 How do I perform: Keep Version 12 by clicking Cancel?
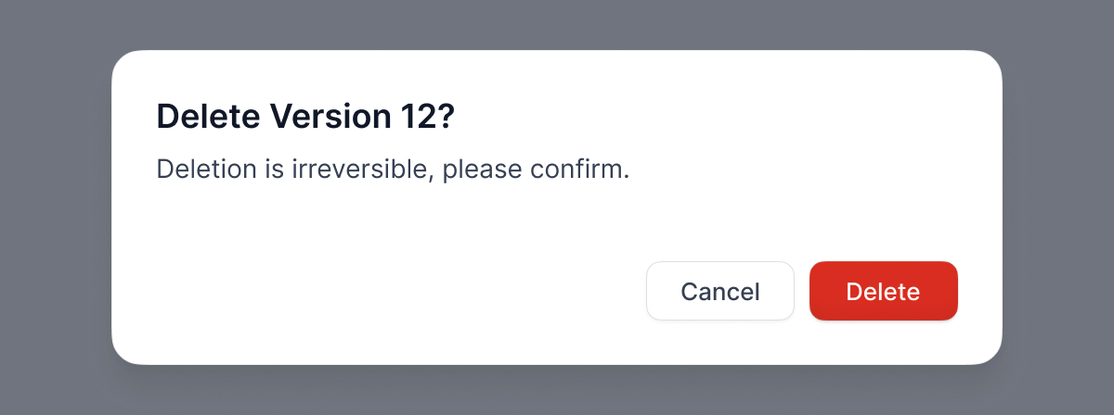tap(719, 292)
